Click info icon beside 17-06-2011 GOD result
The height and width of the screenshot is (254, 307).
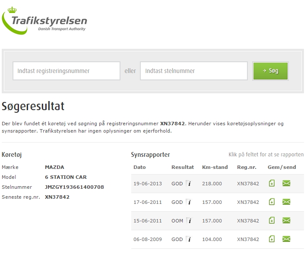tap(189, 202)
